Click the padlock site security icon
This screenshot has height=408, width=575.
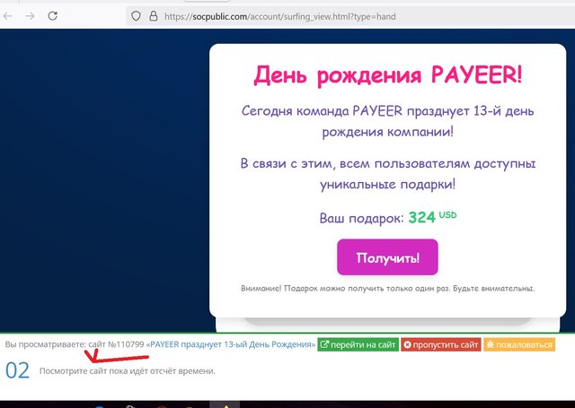[154, 16]
